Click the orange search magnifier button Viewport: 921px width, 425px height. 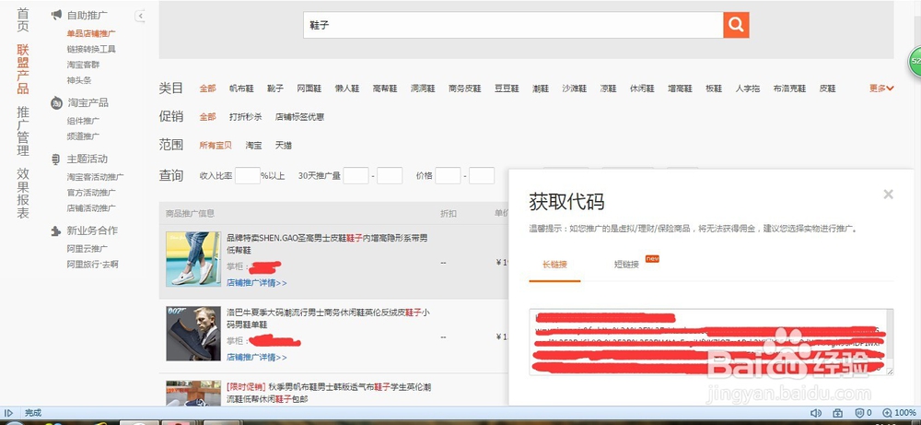click(736, 25)
